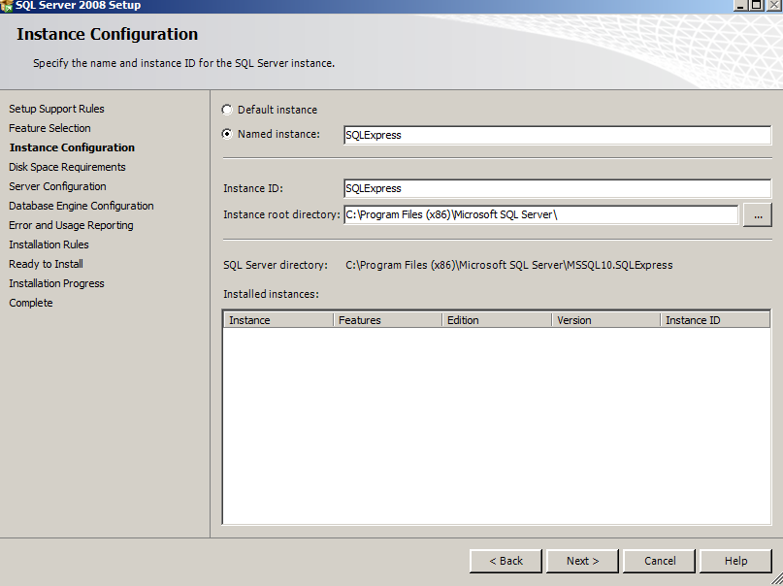The image size is (783, 586).
Task: Click the Named instance text field
Action: point(557,136)
